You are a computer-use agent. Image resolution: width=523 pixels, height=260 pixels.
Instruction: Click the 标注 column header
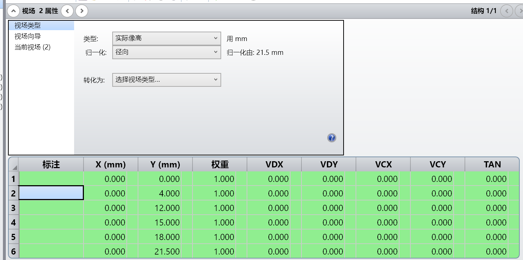click(x=51, y=164)
